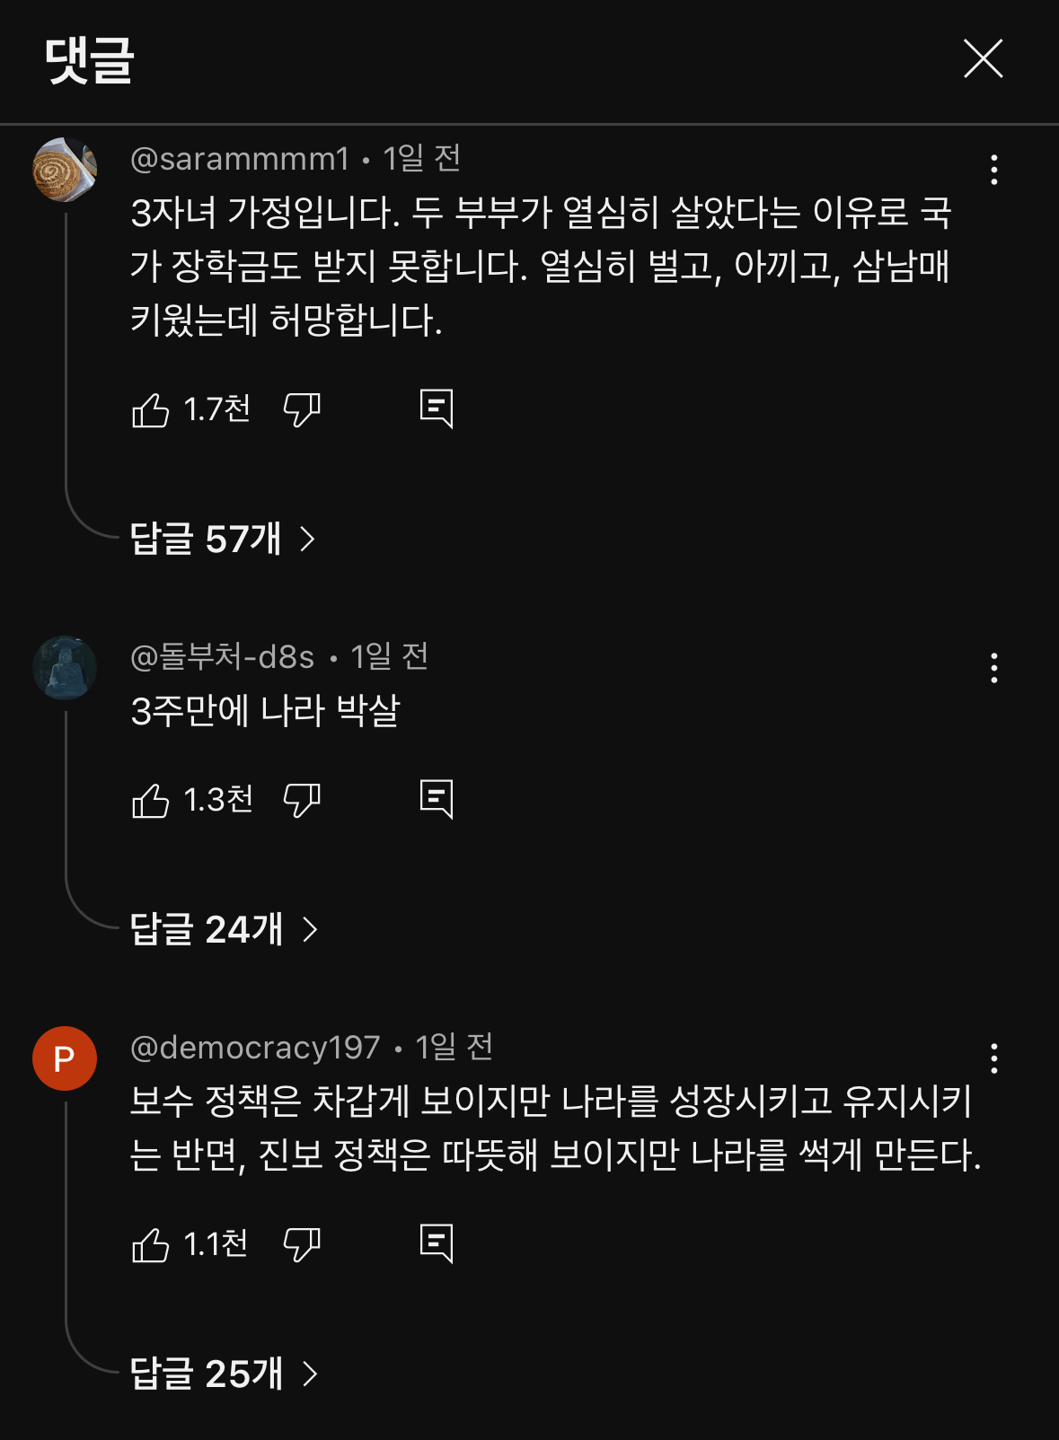The width and height of the screenshot is (1059, 1440).
Task: Dislike the @sarammmm1 comment
Action: coord(302,410)
